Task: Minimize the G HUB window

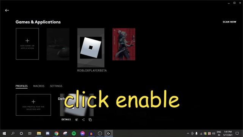Action: point(229,3)
